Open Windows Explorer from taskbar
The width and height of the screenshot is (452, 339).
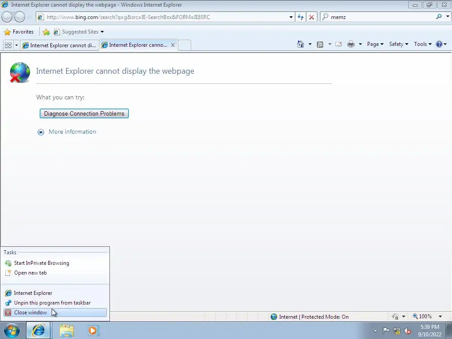click(67, 331)
